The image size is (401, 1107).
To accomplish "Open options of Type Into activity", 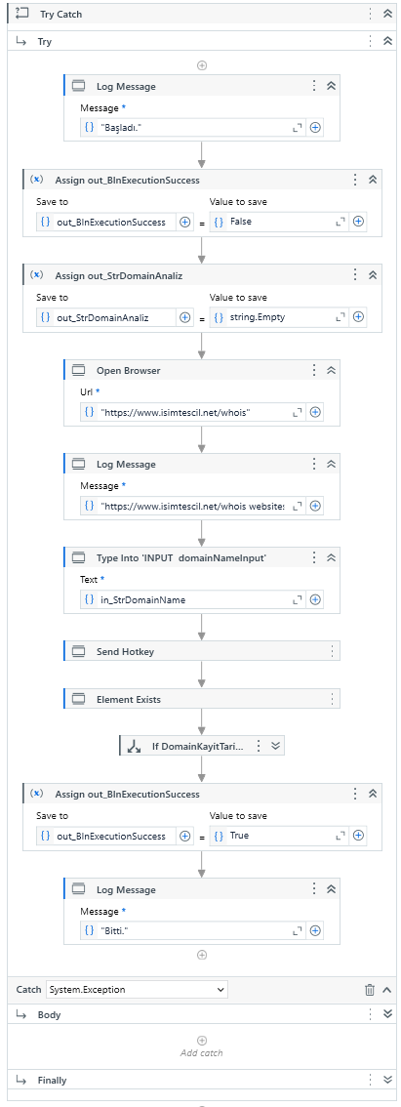I will pyautogui.click(x=314, y=557).
